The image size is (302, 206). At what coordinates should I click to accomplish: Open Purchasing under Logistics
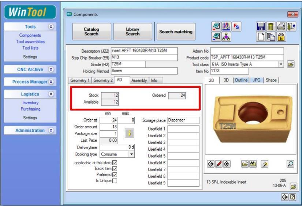30,109
